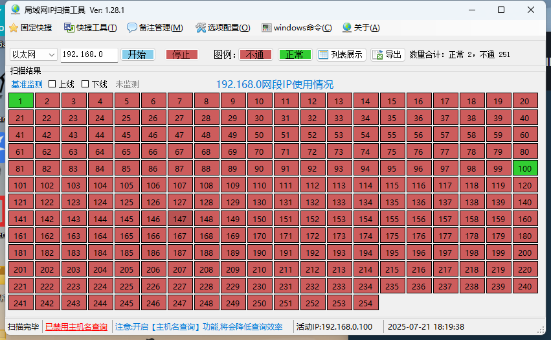The height and width of the screenshot is (340, 551).
Task: Click the 192.168.0 network segment input field
Action: [89, 54]
